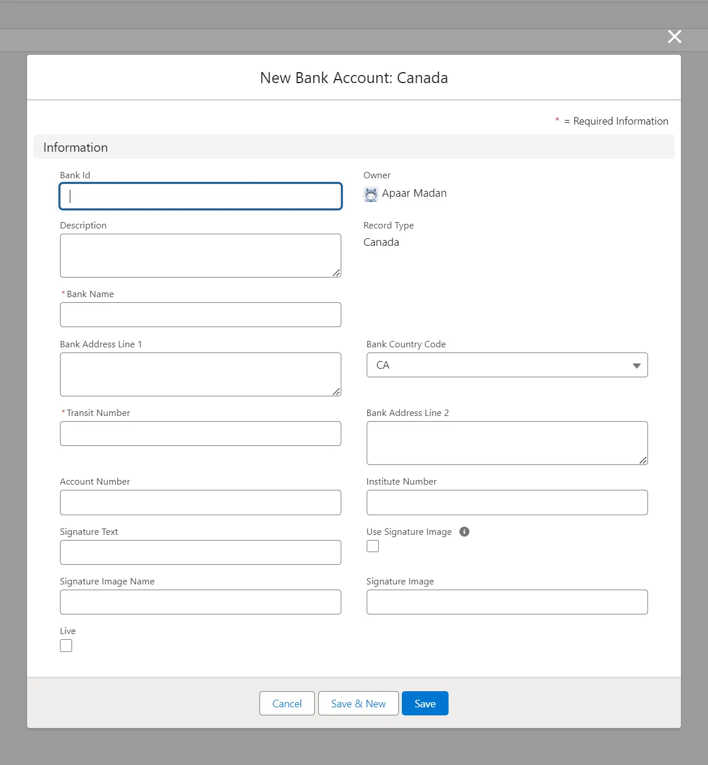Click the Institute Number field
Viewport: 708px width, 765px height.
coord(507,502)
